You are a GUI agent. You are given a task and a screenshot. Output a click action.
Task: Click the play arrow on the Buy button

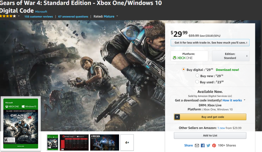click(x=177, y=117)
